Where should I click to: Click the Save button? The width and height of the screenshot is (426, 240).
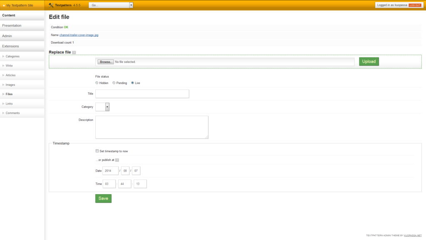103,198
